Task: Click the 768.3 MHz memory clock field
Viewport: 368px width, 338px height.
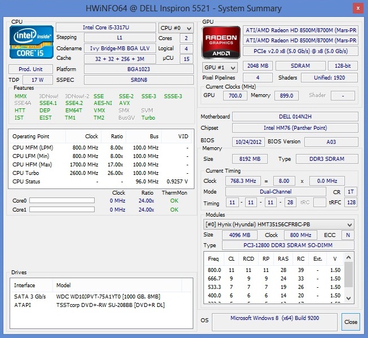Action: 243,181
